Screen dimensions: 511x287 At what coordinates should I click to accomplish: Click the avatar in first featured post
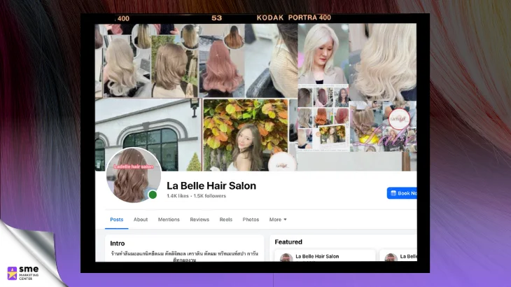coord(286,258)
